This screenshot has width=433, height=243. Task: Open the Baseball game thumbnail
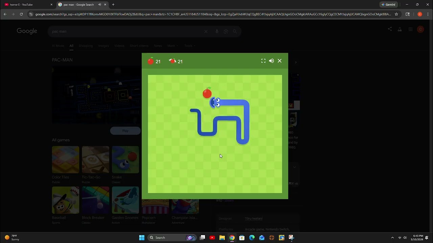pyautogui.click(x=66, y=200)
